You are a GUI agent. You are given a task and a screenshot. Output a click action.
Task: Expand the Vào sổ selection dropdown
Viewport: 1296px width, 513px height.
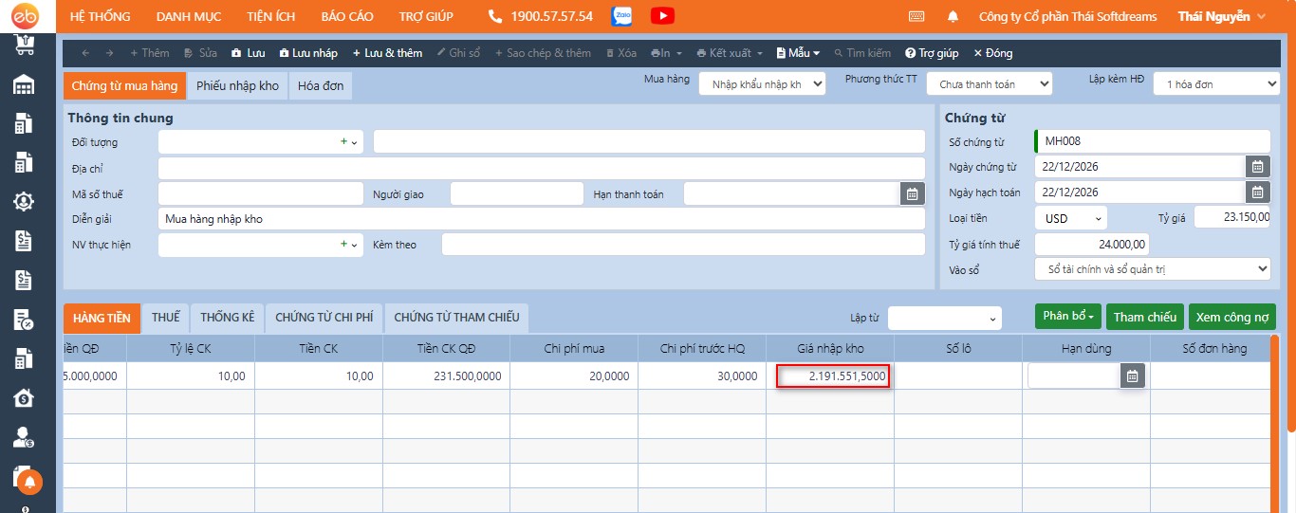tap(1152, 269)
